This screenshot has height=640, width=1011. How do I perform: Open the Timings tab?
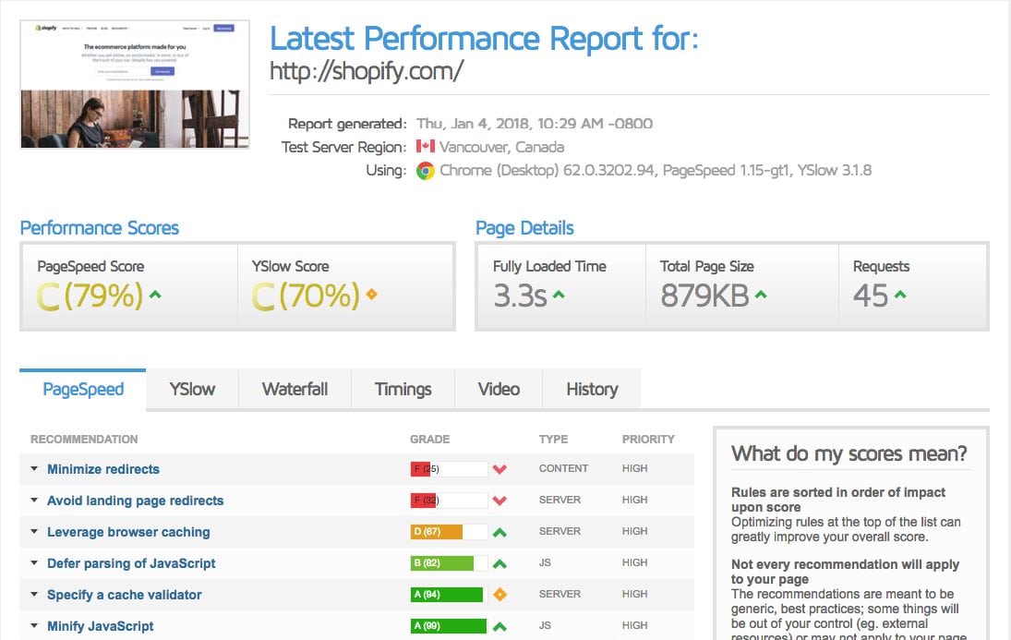coord(403,390)
